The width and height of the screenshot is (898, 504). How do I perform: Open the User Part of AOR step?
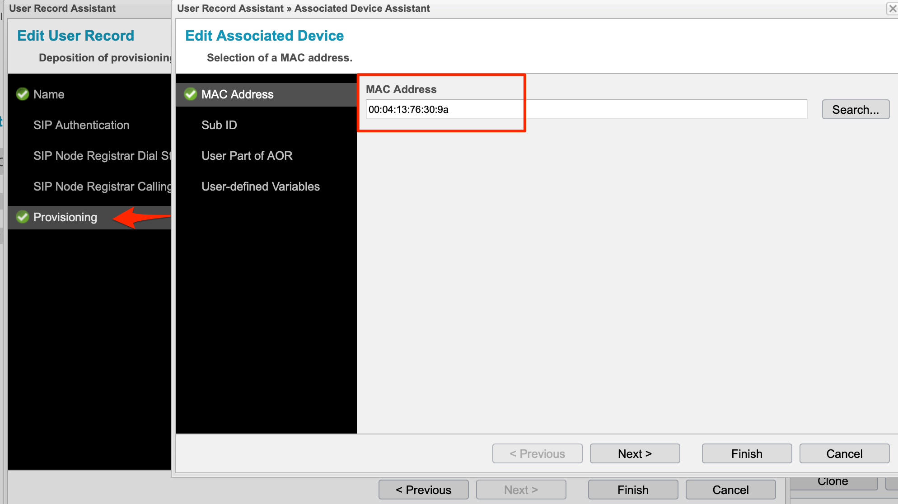(x=247, y=156)
